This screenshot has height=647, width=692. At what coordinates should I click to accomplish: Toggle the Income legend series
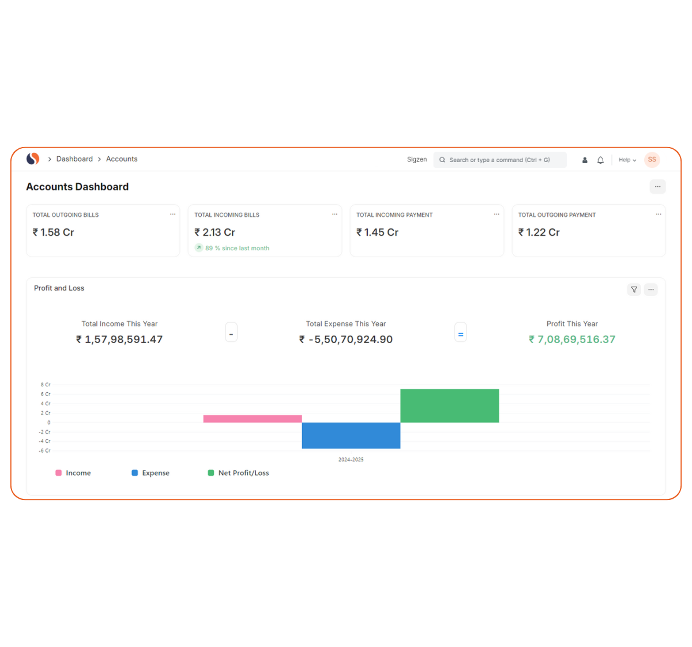(73, 473)
